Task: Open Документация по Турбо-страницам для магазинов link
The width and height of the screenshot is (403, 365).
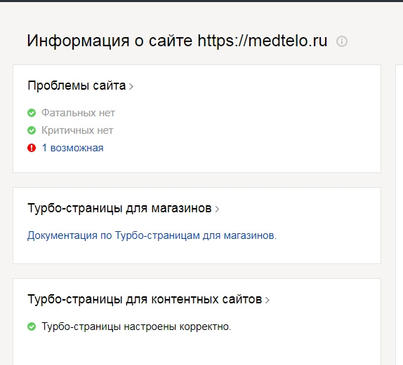Action: point(152,235)
